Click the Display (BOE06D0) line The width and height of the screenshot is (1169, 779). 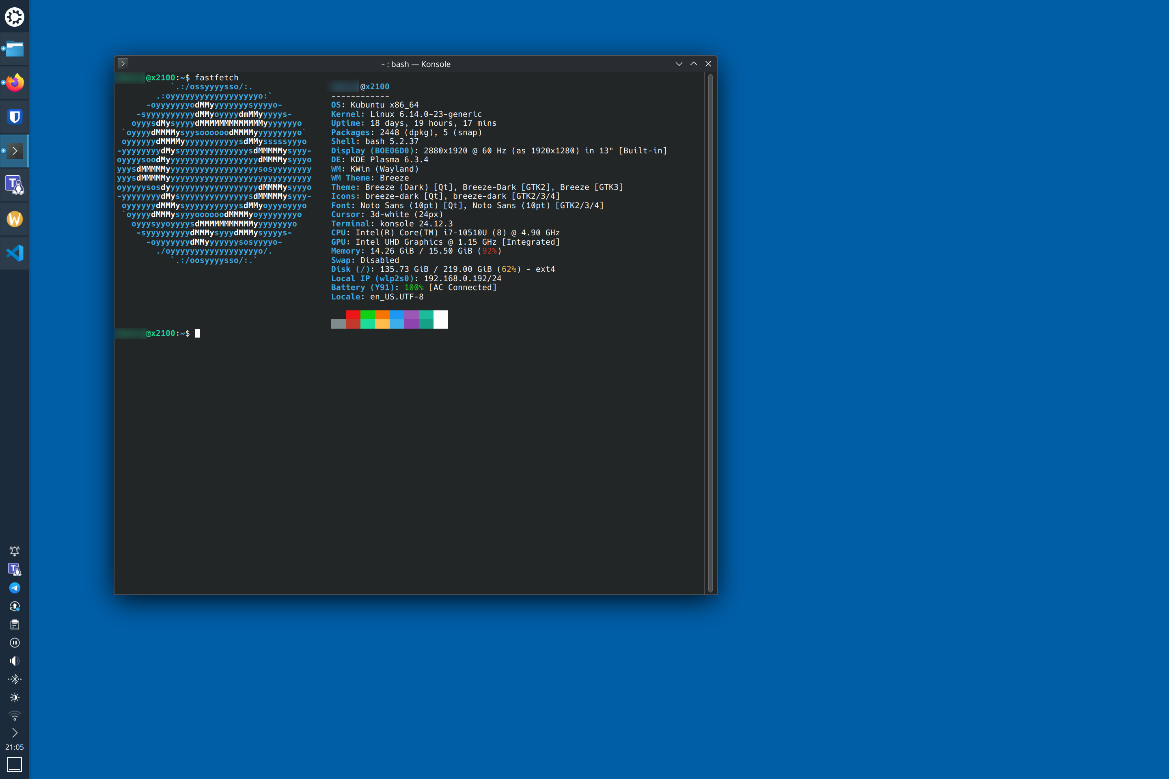click(499, 151)
